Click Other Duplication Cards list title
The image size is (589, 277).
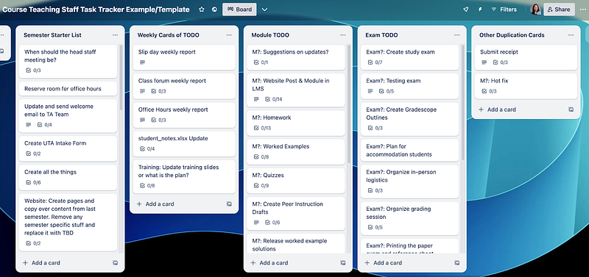point(512,35)
